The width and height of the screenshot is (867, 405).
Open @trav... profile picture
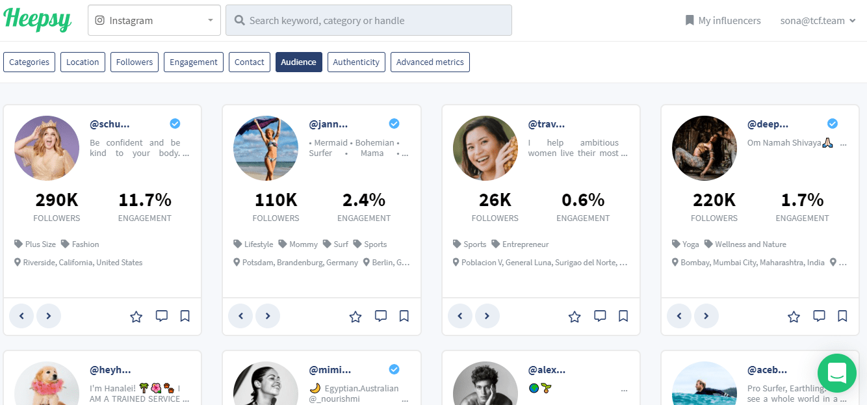(x=485, y=148)
